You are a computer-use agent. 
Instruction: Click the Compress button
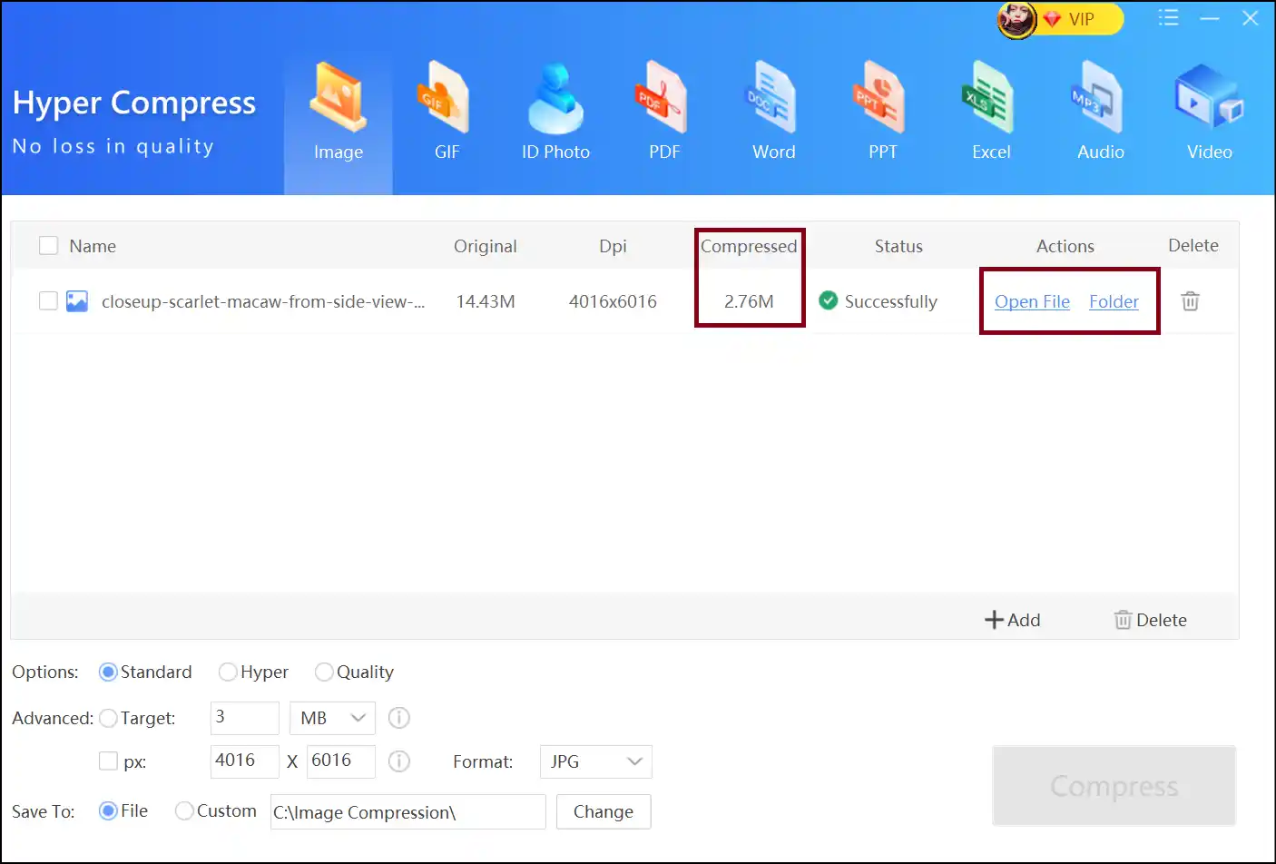point(1114,786)
